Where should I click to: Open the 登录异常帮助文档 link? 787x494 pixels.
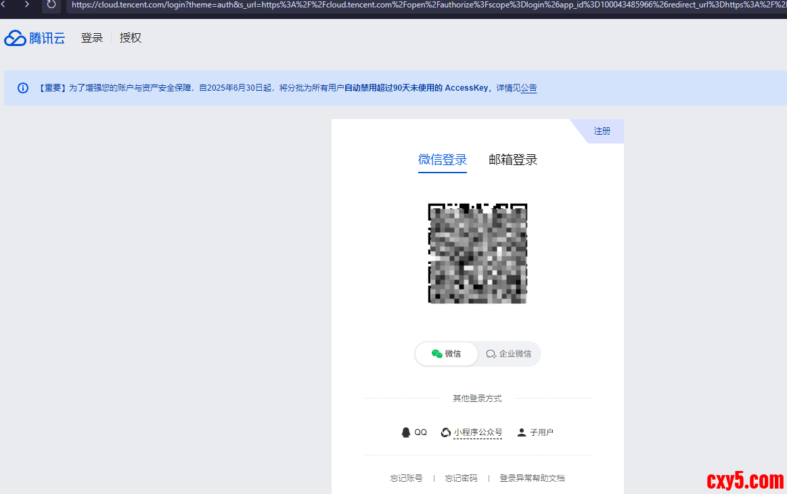(532, 478)
